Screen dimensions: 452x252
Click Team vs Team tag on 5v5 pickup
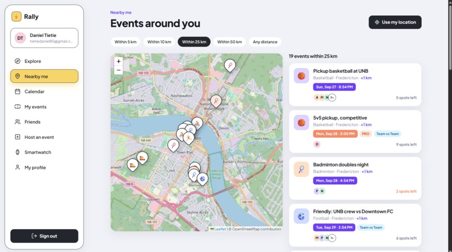point(388,134)
